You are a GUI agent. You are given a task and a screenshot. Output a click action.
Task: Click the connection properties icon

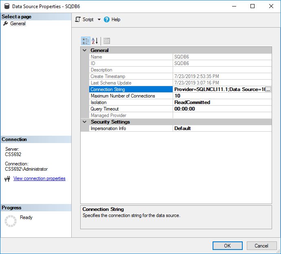tap(7, 179)
